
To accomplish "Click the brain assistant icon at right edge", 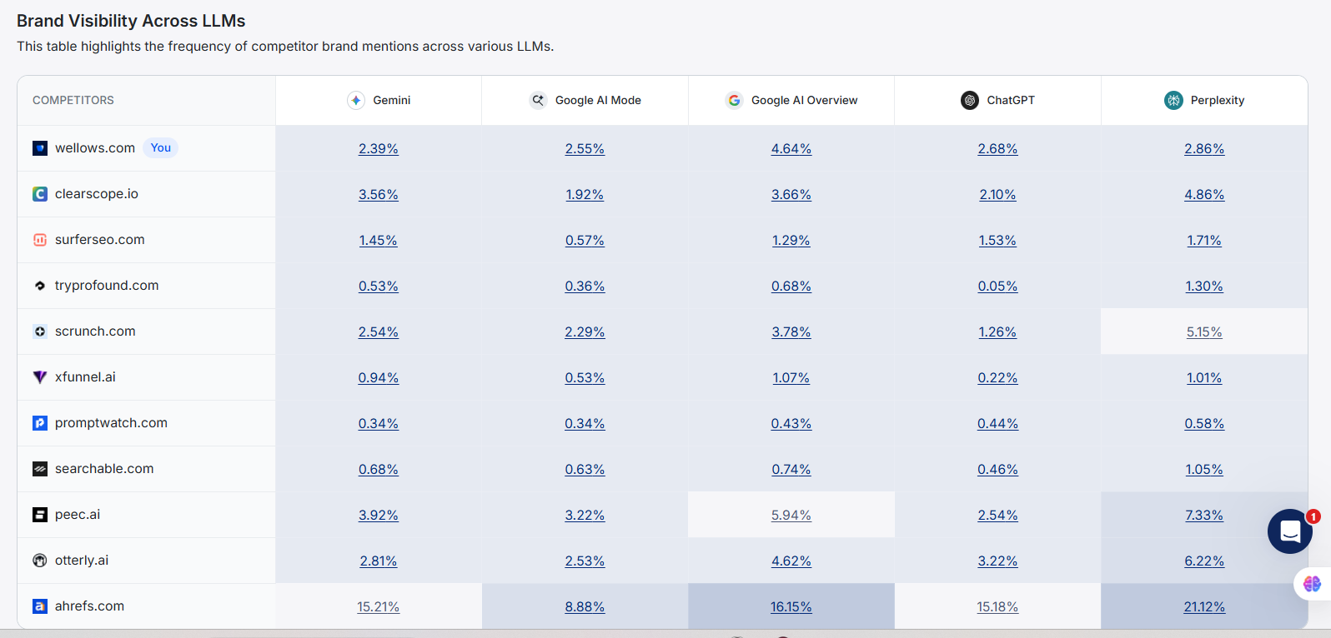I will [x=1312, y=584].
